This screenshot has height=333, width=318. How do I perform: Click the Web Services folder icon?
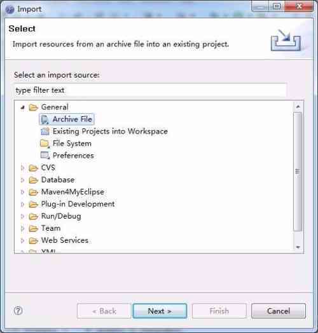tap(33, 240)
